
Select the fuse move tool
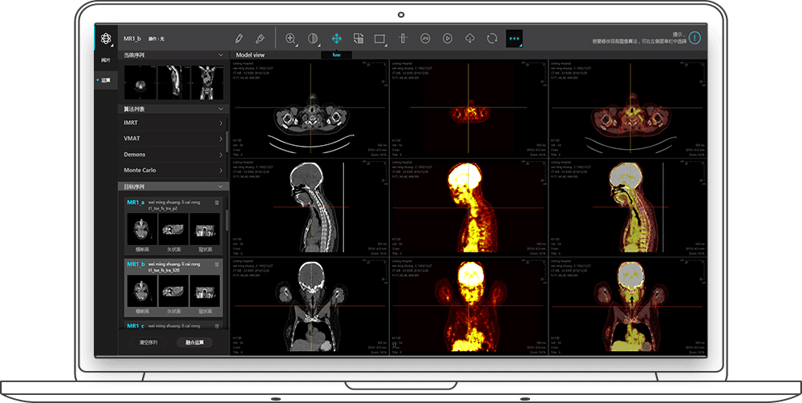coord(336,38)
